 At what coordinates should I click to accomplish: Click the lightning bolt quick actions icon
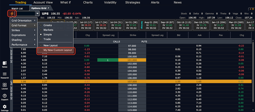12,14
